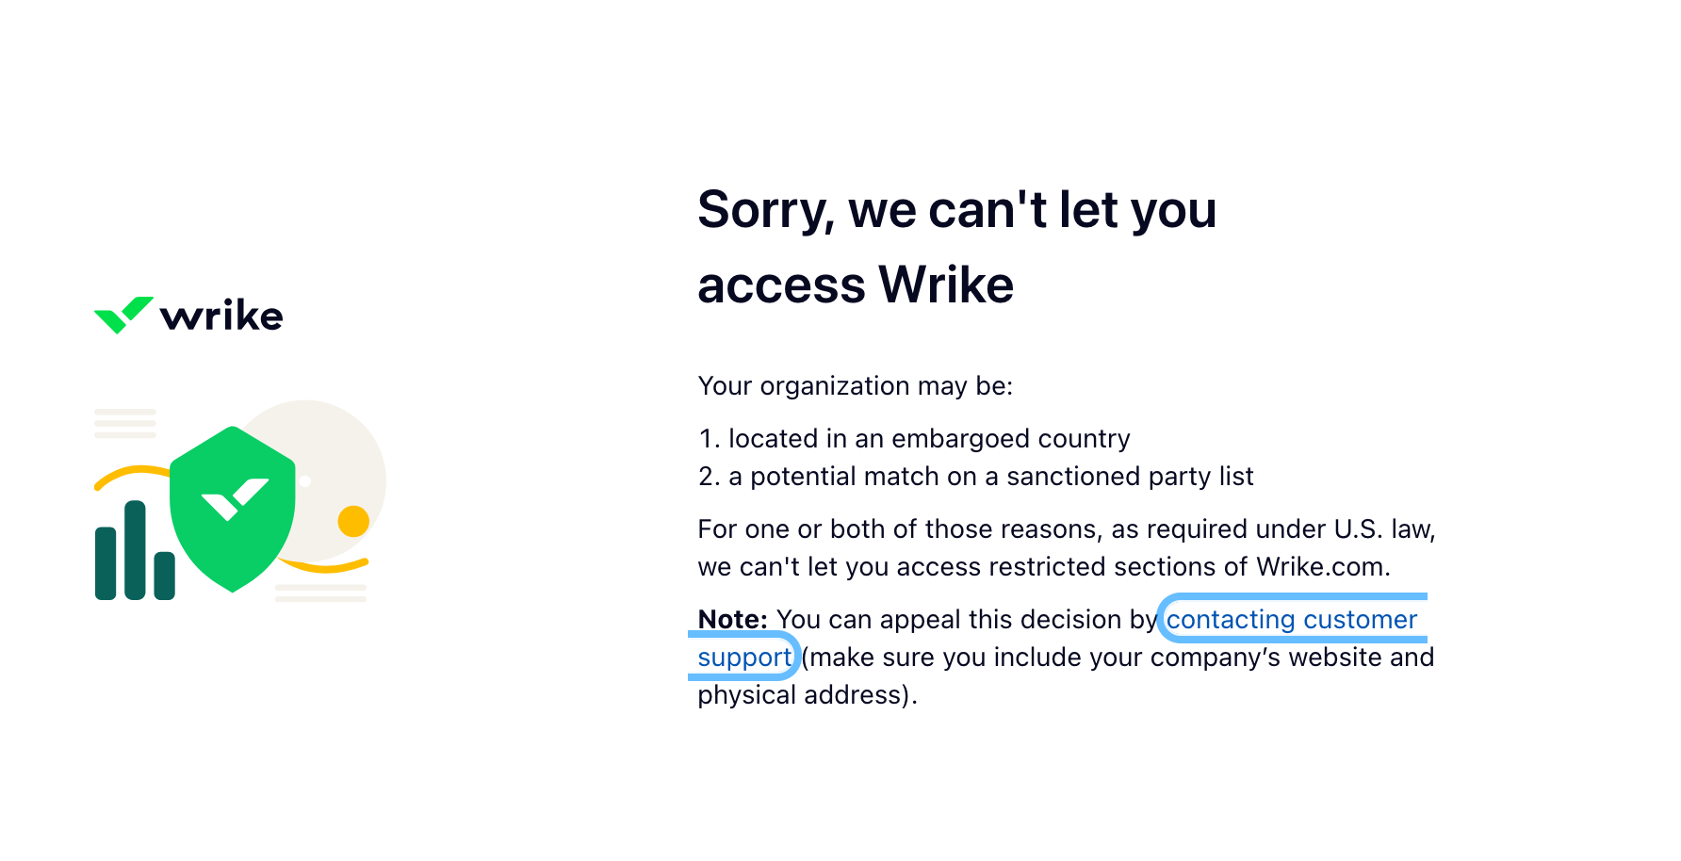Click the green shield illustration
The image size is (1681, 861).
pyautogui.click(x=233, y=509)
